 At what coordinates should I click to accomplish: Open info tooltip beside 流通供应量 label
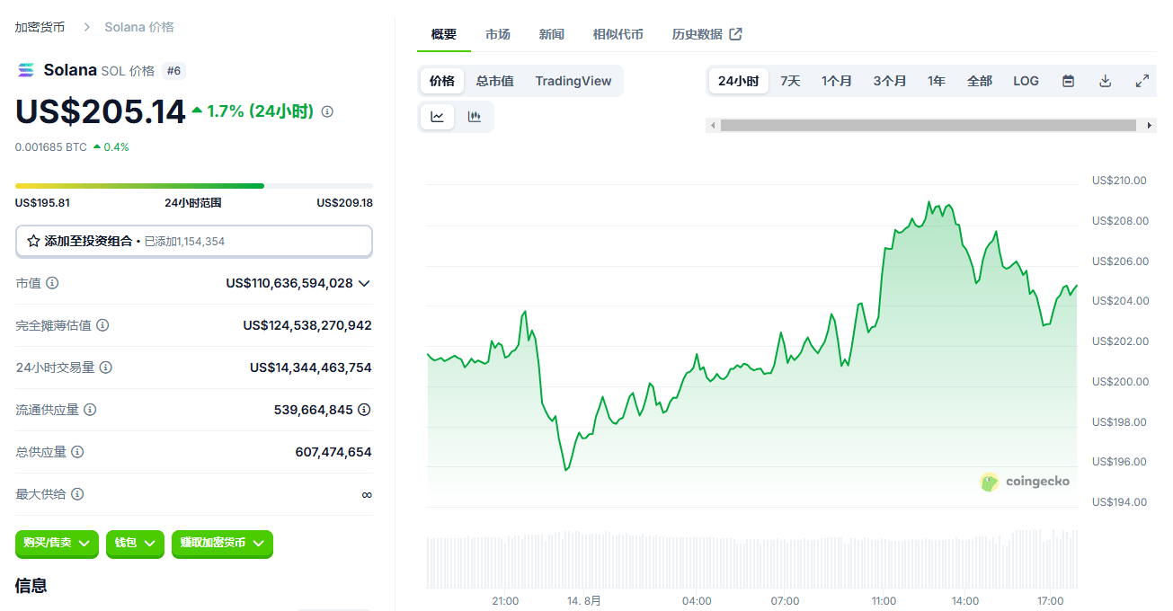[90, 410]
